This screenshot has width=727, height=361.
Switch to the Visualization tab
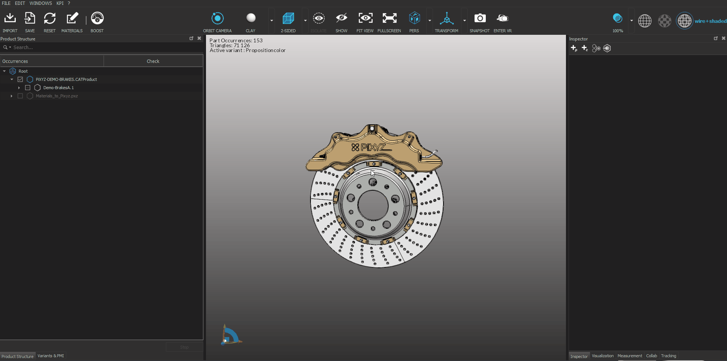[x=603, y=356]
